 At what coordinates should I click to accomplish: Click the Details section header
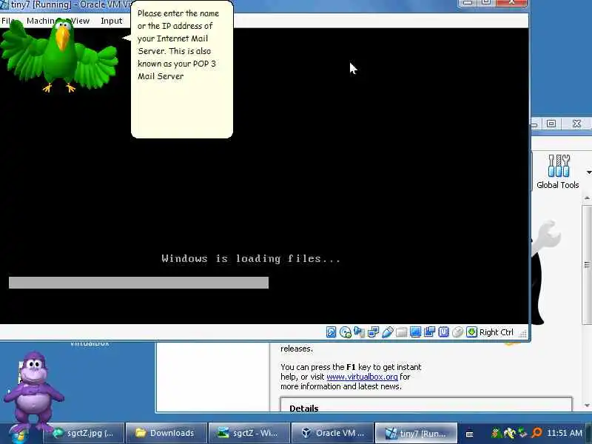pos(304,408)
